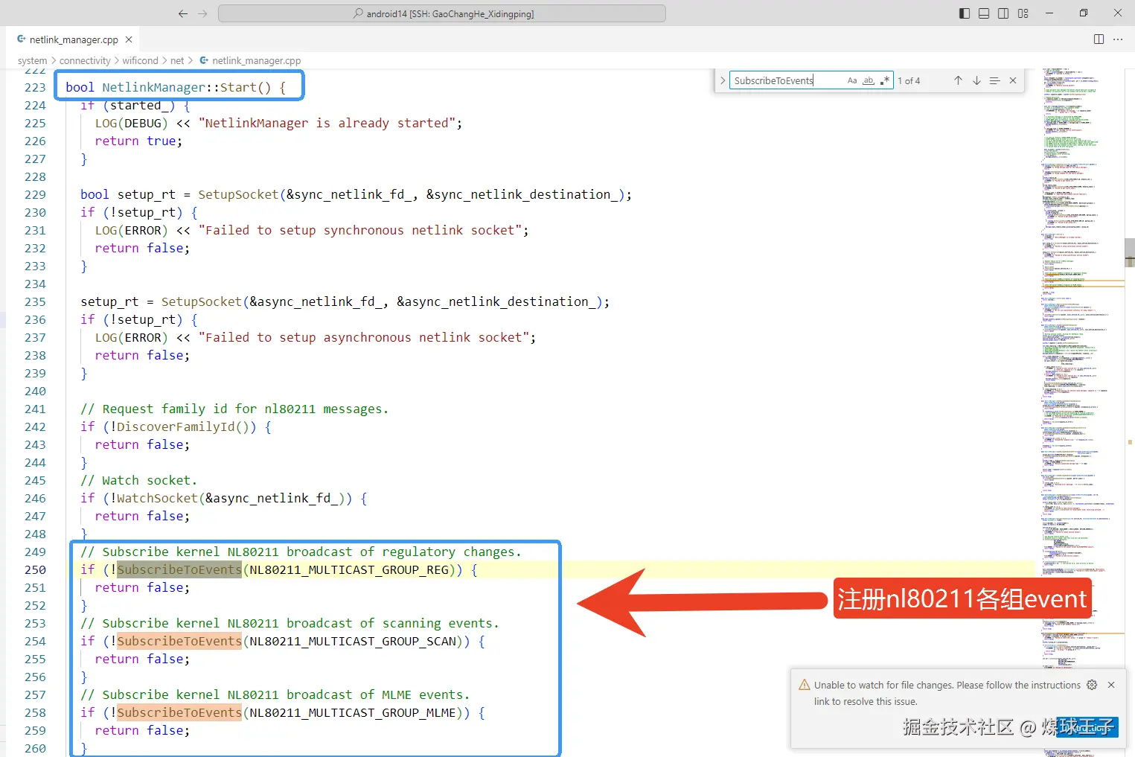
Task: Restore down the VS Code window
Action: [1084, 13]
